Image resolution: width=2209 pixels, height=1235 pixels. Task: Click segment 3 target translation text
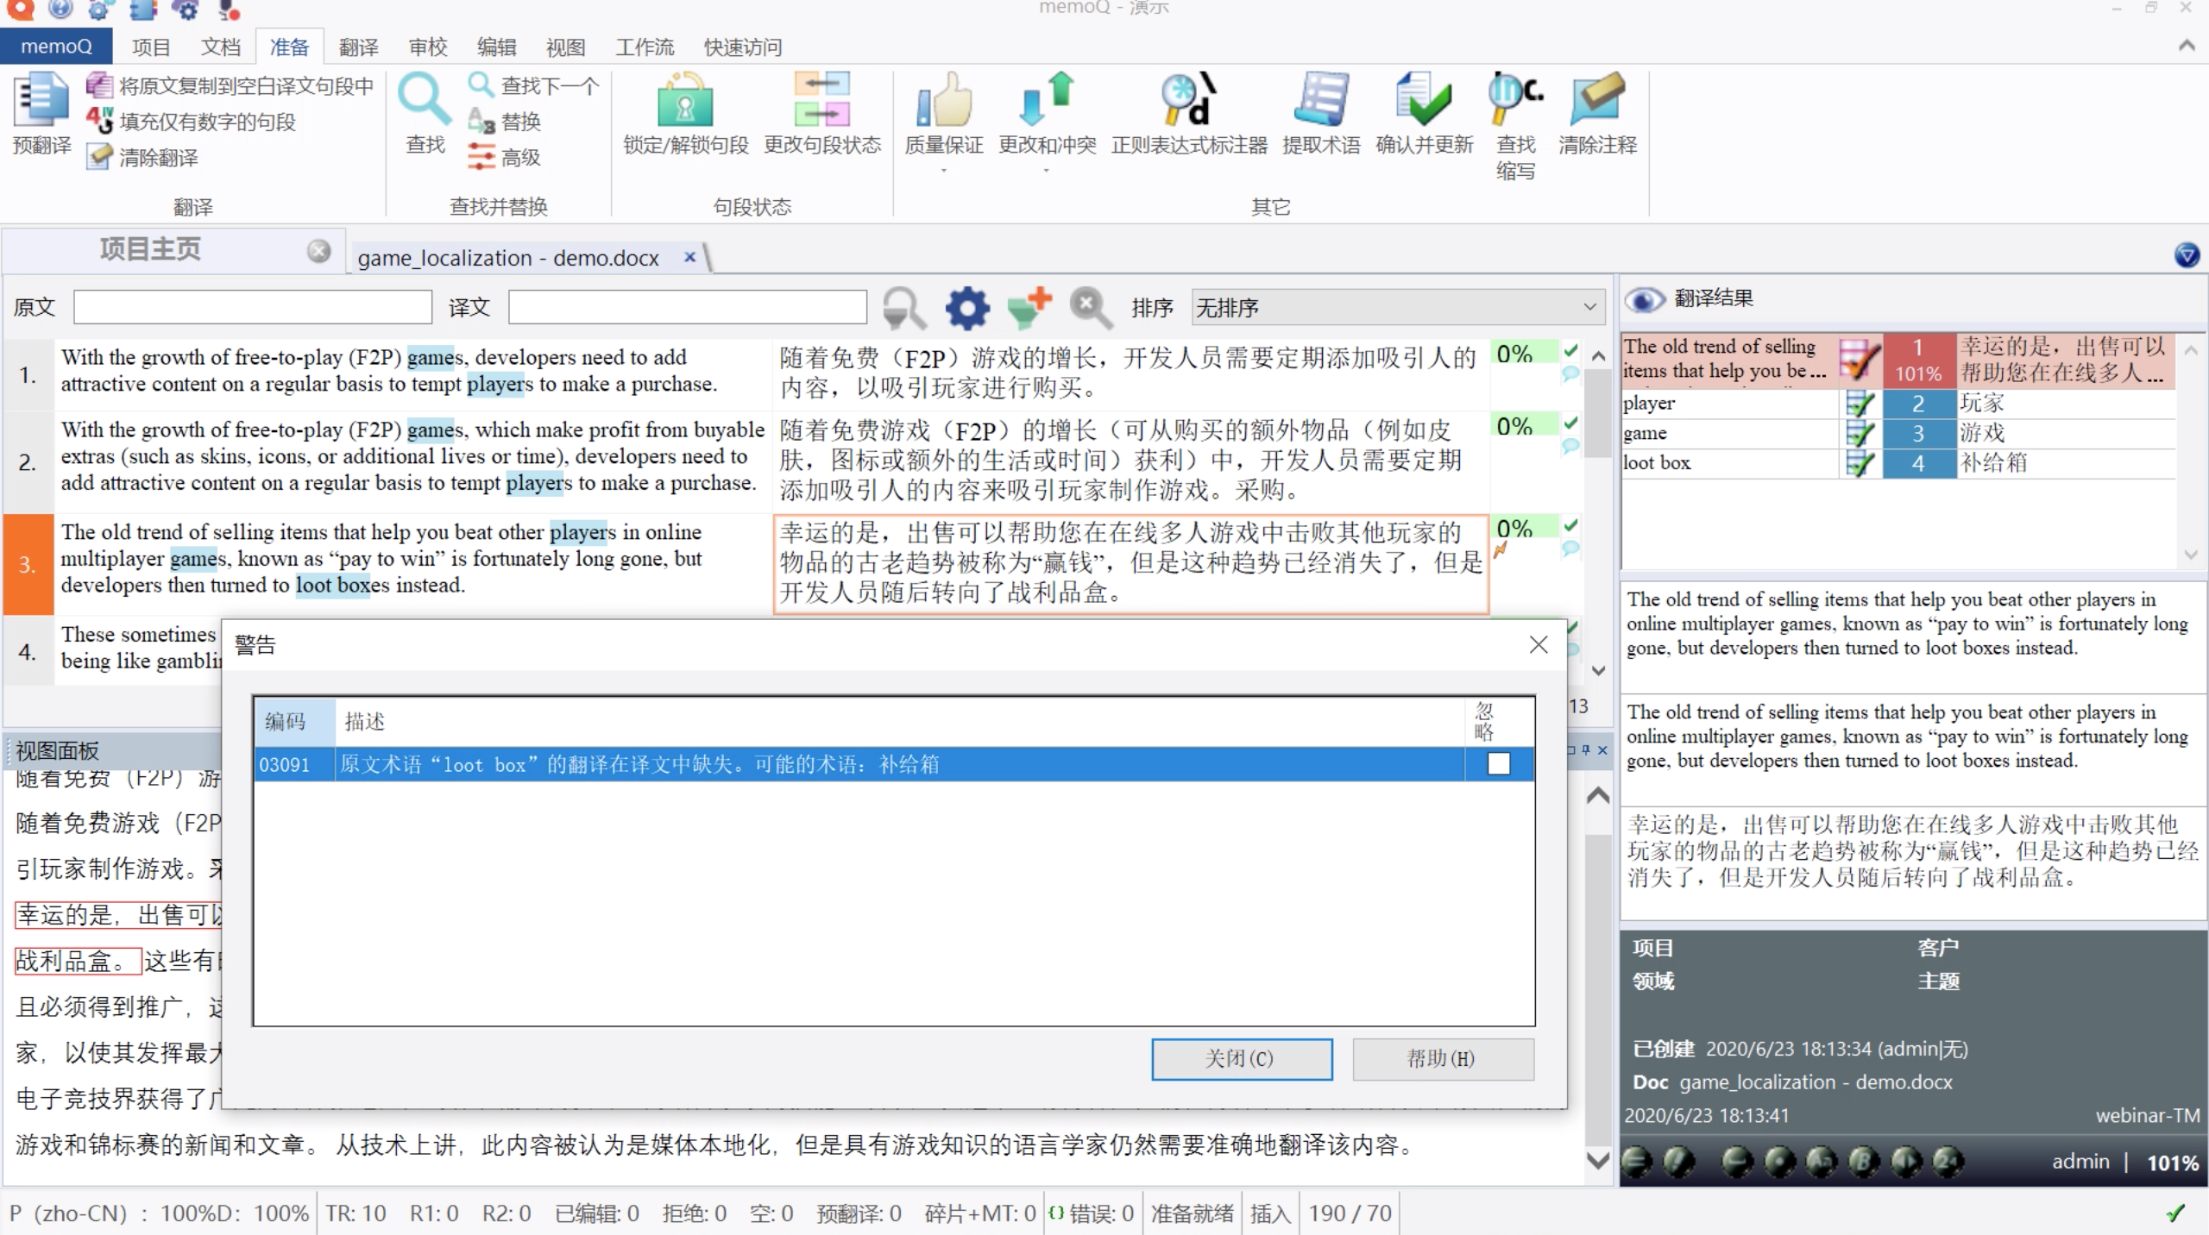(x=1130, y=563)
